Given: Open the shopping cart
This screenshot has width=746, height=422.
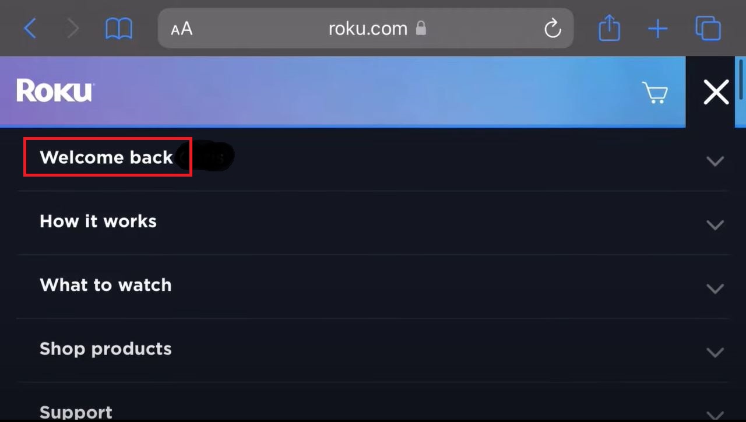Looking at the screenshot, I should point(654,93).
